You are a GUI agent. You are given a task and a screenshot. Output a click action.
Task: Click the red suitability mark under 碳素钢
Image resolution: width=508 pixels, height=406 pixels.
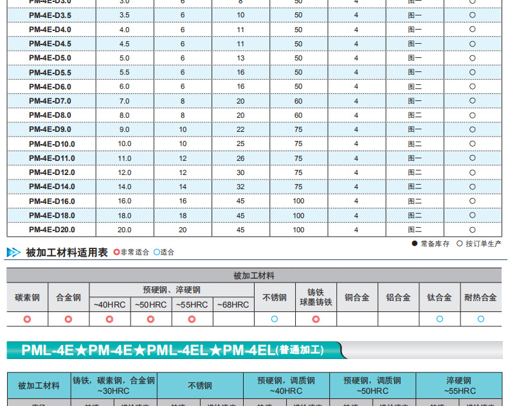pyautogui.click(x=27, y=319)
